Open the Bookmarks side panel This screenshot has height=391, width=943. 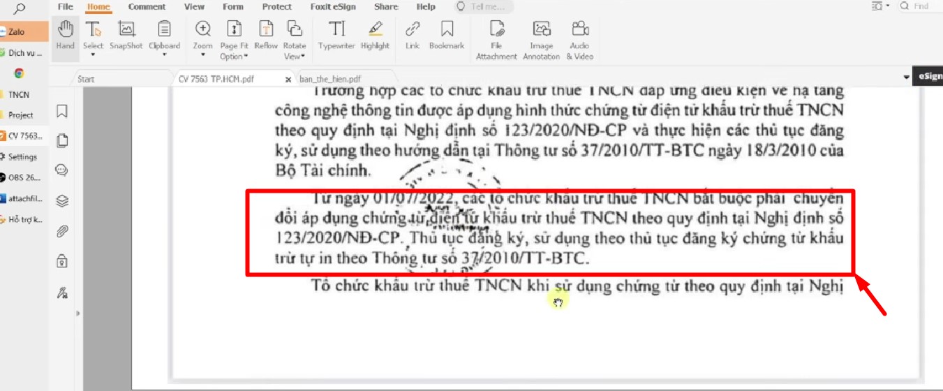pos(62,111)
